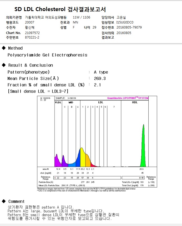The width and height of the screenshot is (182, 226).
Task: Click the 'MID' column header
Action: pyautogui.click(x=71, y=102)
